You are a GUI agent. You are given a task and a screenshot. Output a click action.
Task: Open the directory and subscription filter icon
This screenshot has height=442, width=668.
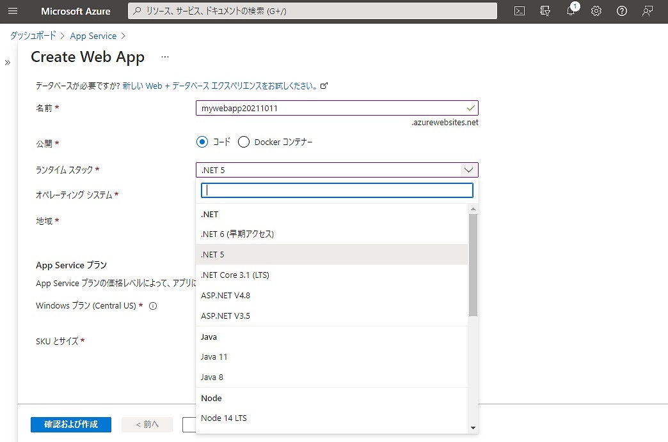(545, 11)
